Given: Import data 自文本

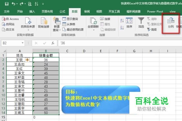Looking at the screenshot, I should click(8, 30).
